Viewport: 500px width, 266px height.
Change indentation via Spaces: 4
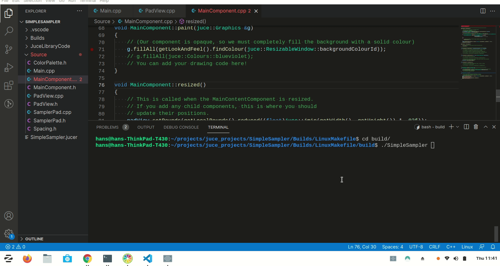[x=392, y=247]
